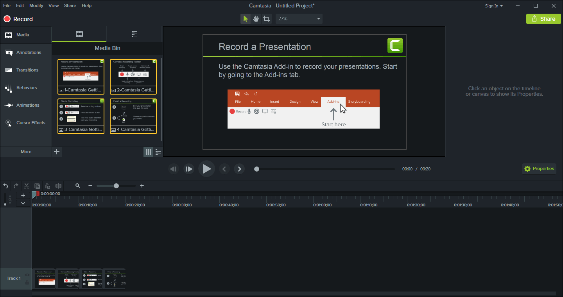This screenshot has height=297, width=563.
Task: Select the 4-Camtasia Getting Started thumbnail
Action: [x=133, y=116]
